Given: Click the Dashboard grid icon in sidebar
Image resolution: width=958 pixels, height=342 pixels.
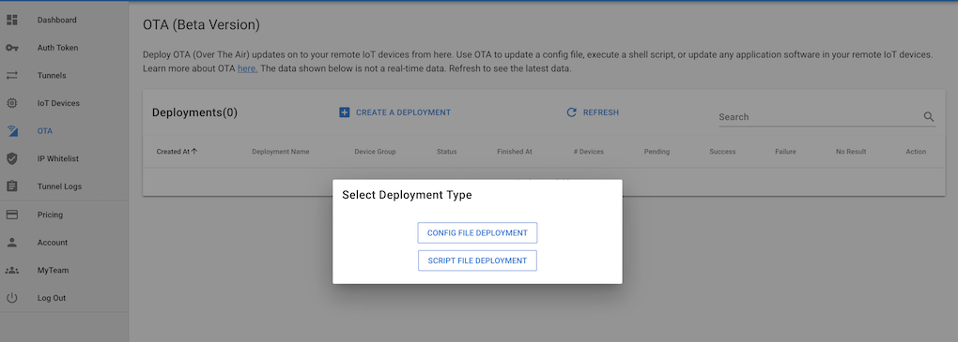Looking at the screenshot, I should [12, 20].
